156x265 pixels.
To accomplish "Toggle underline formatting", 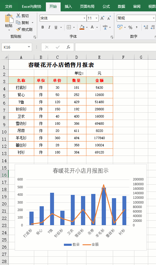I will pyautogui.click(x=56, y=27).
